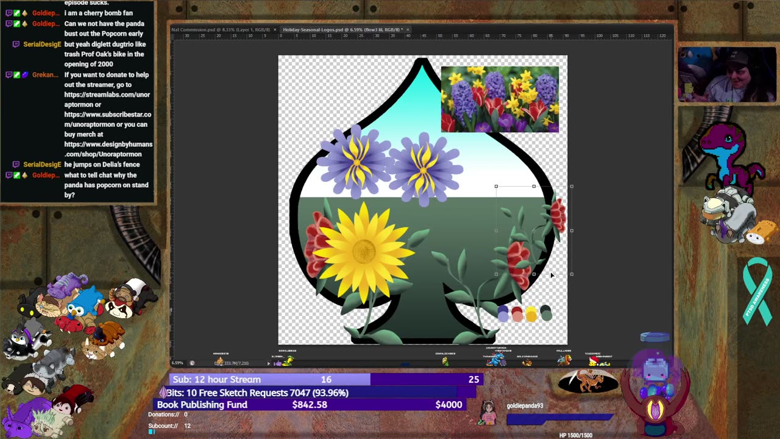Switch to the Nat Commission.psd document tab
780x439 pixels.
(x=221, y=29)
